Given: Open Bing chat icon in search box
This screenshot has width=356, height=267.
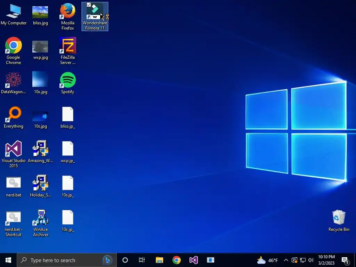Looking at the screenshot, I should 107,260.
